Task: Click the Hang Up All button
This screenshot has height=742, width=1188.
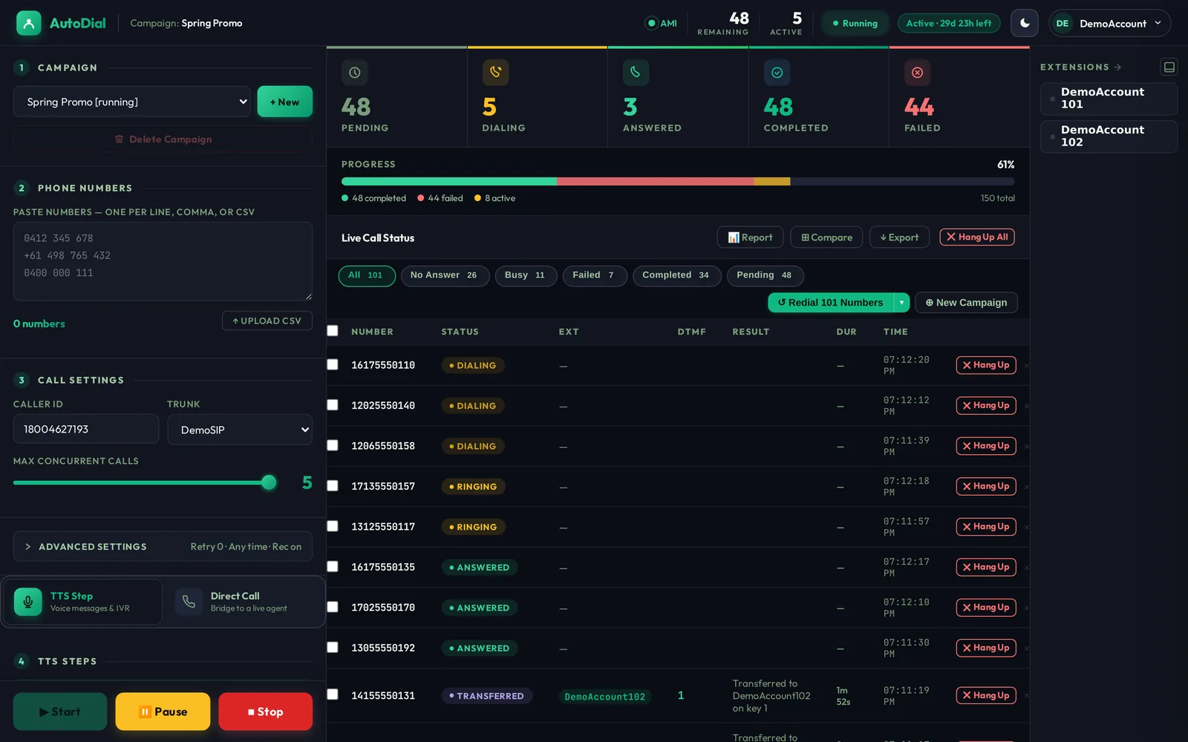Action: [x=977, y=237]
